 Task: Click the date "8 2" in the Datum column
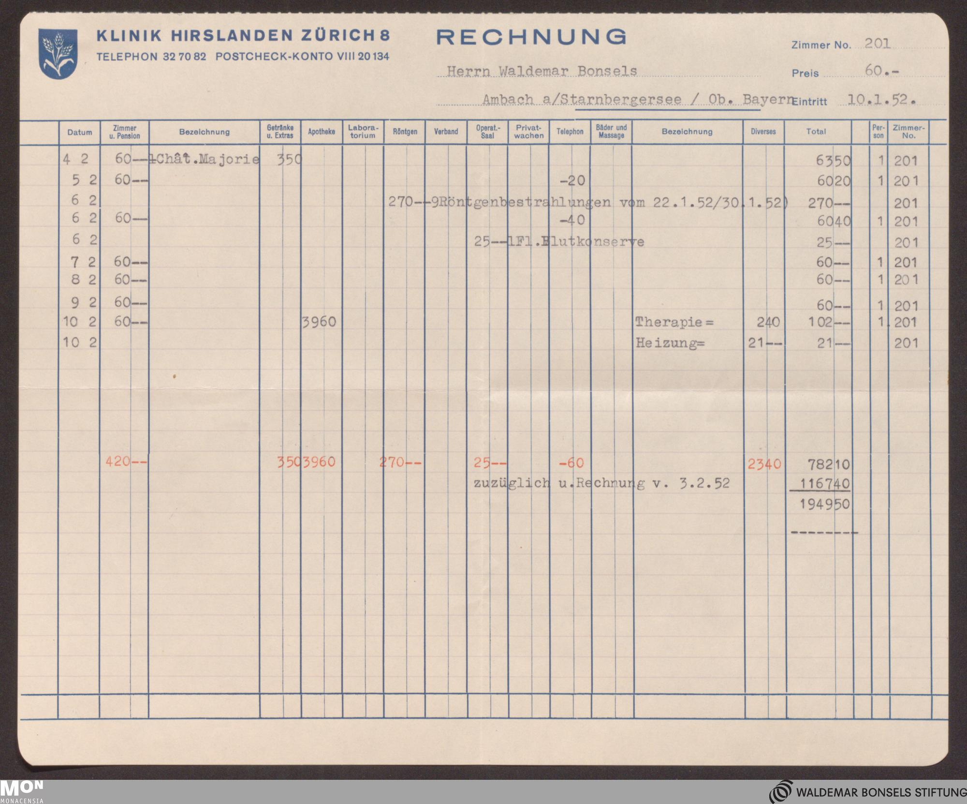click(84, 280)
